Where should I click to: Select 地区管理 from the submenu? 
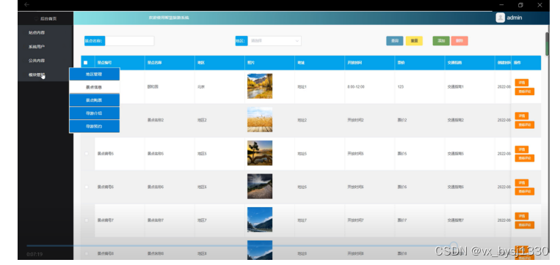(94, 75)
